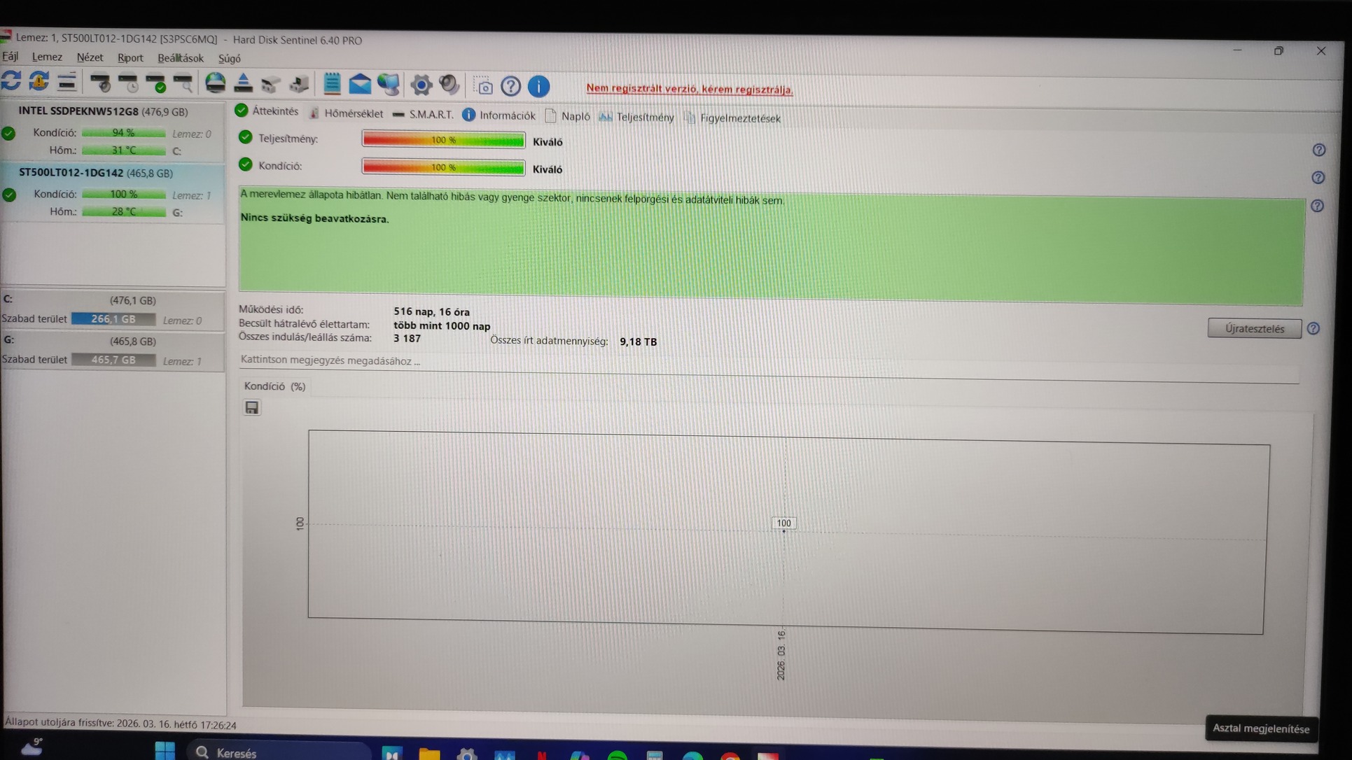Image resolution: width=1352 pixels, height=760 pixels.
Task: Select the INTEL SSDPEKNW512G8 disk entry
Action: click(103, 111)
